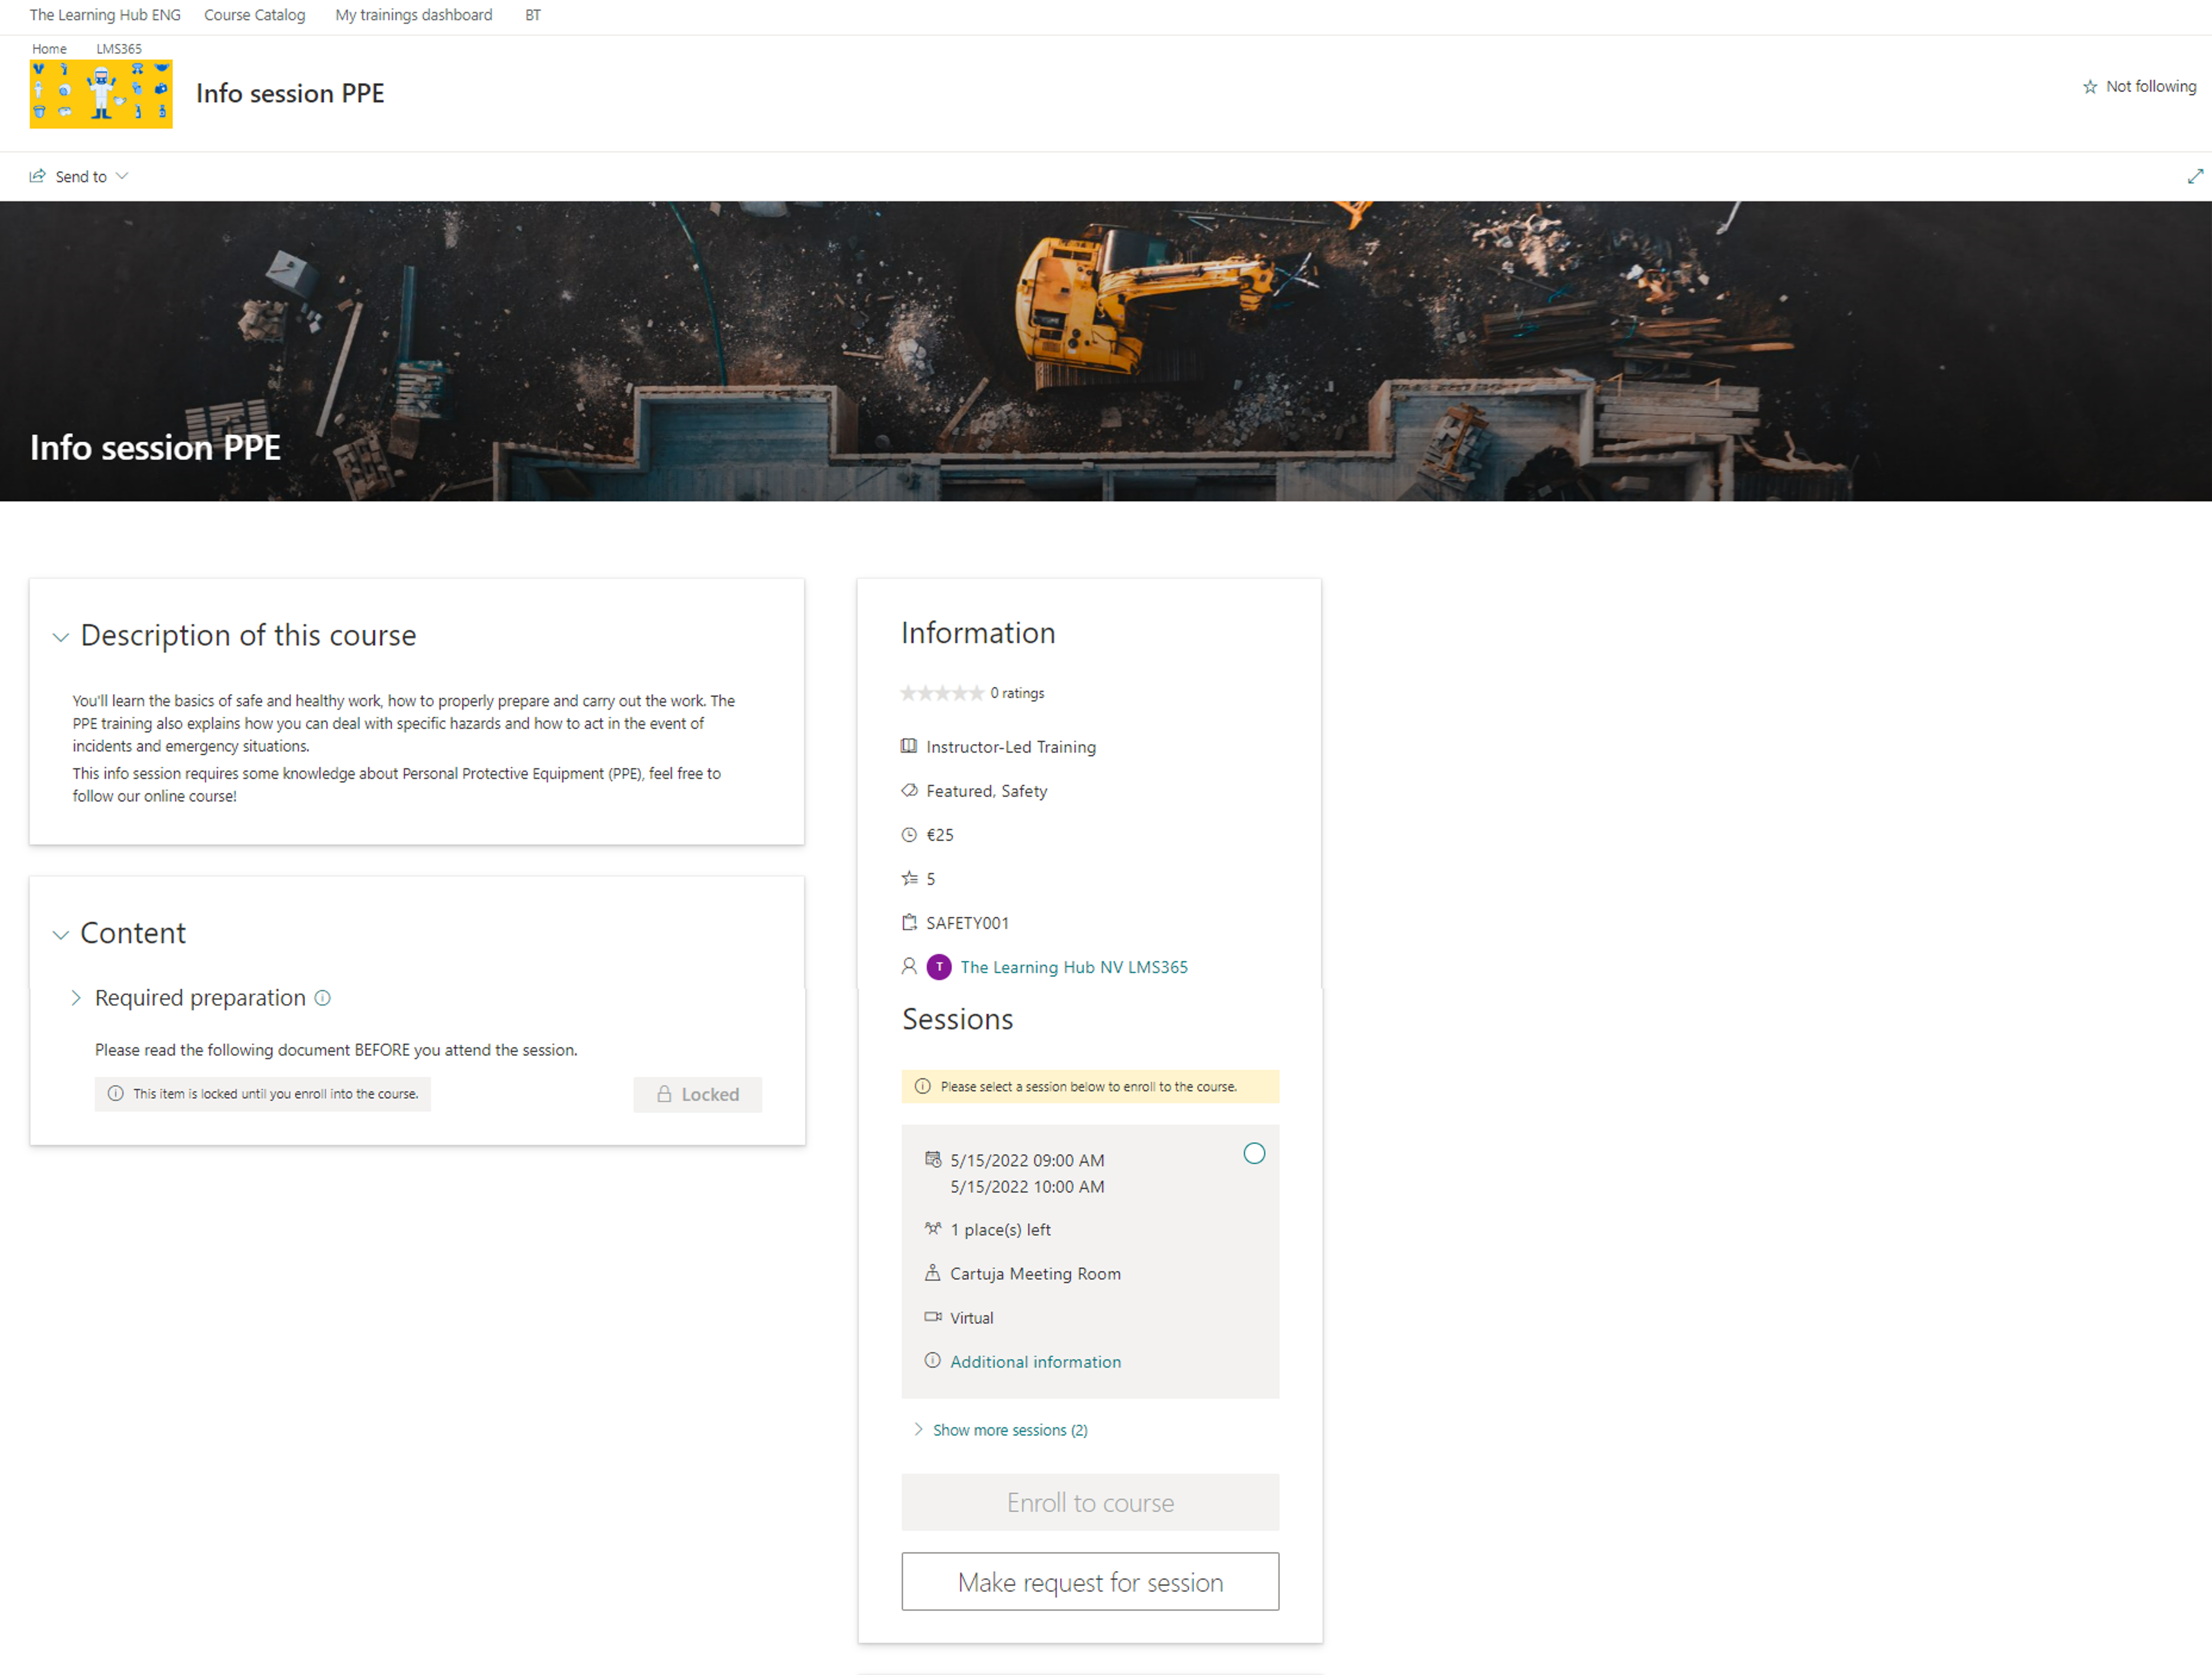Viewport: 2212px width, 1675px height.
Task: Click the star list icon beside 5
Action: coord(909,878)
